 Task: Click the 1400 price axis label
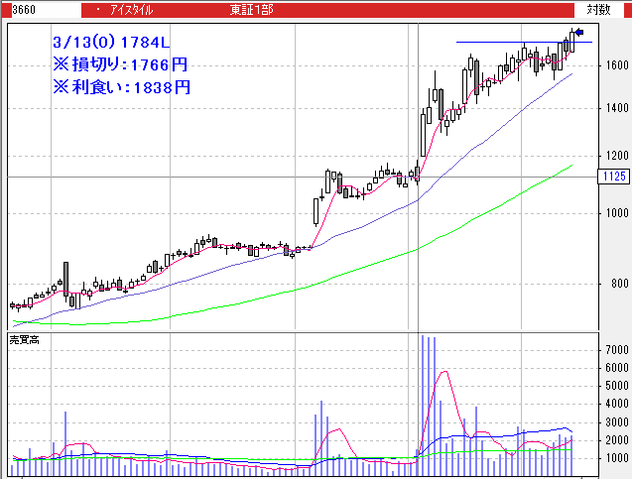click(613, 108)
